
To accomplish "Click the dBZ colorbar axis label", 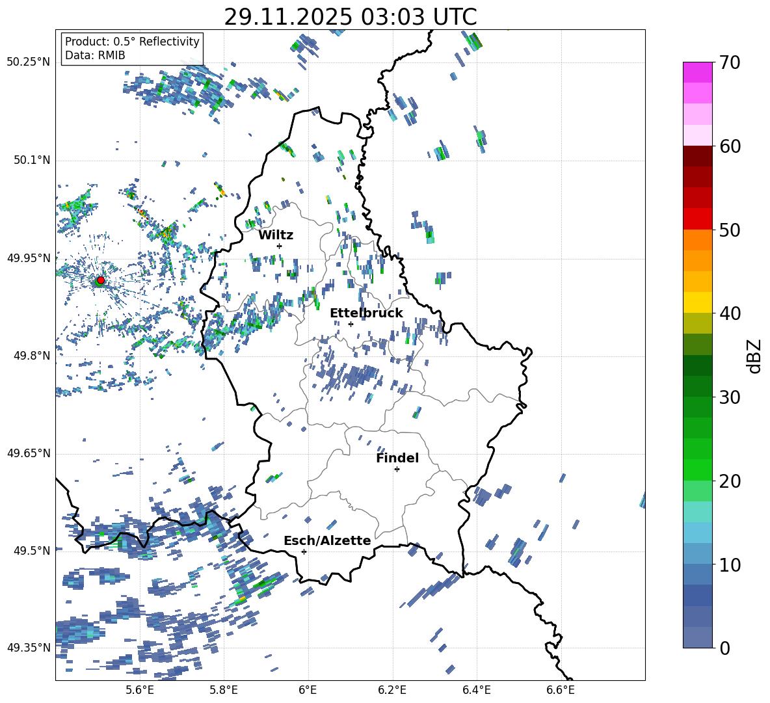I will pyautogui.click(x=754, y=356).
